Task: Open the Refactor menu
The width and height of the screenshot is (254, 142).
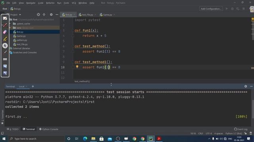Action: (x=50, y=3)
